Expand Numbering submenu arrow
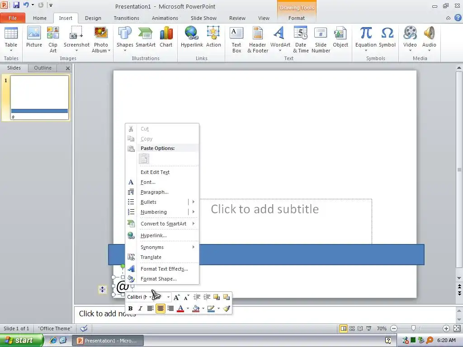This screenshot has height=347, width=463. [194, 212]
